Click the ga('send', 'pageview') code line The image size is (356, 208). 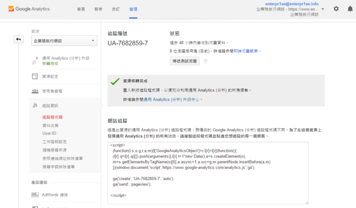pyautogui.click(x=132, y=184)
